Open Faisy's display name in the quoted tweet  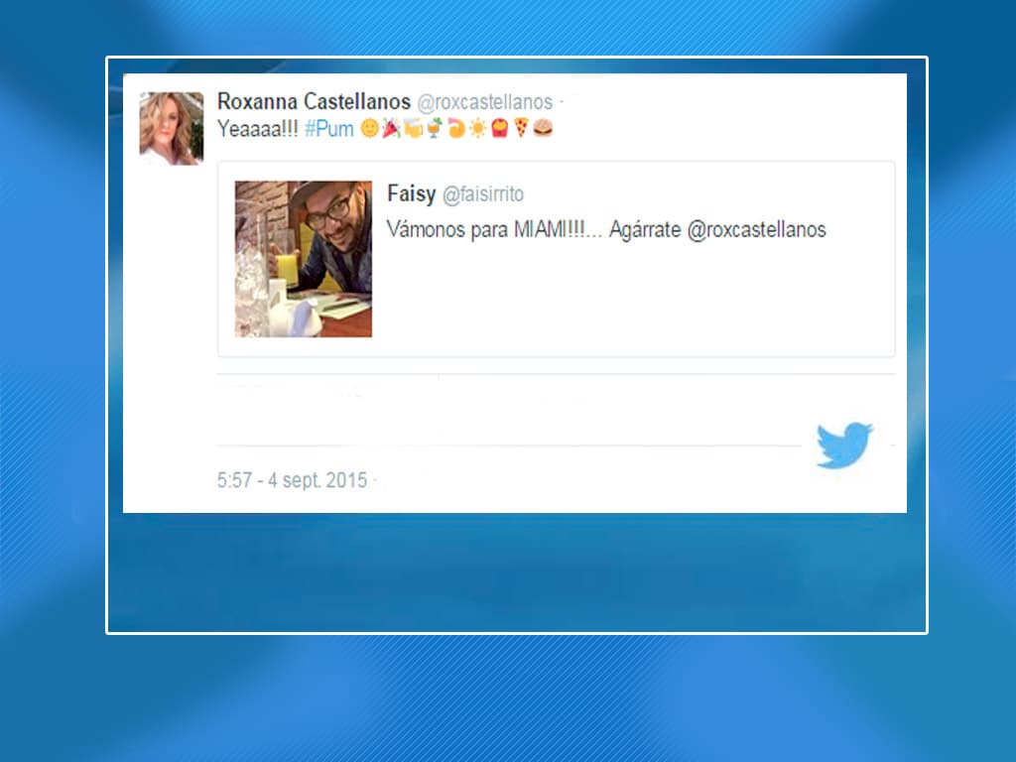click(412, 193)
